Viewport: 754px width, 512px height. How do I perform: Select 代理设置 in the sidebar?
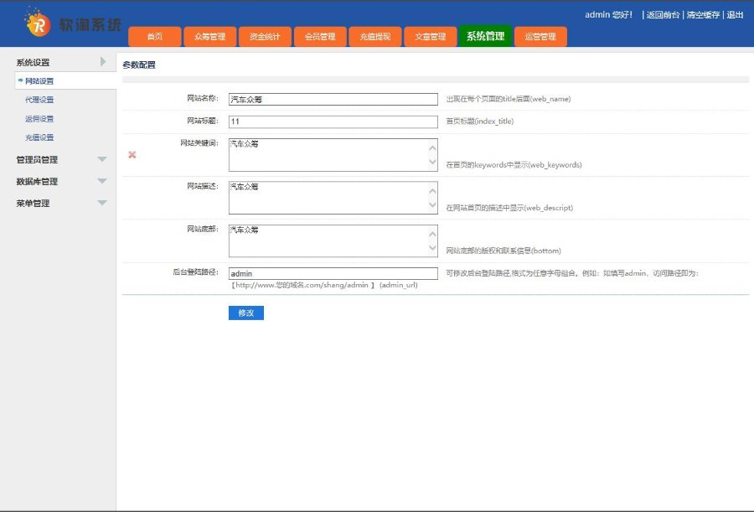[x=39, y=100]
